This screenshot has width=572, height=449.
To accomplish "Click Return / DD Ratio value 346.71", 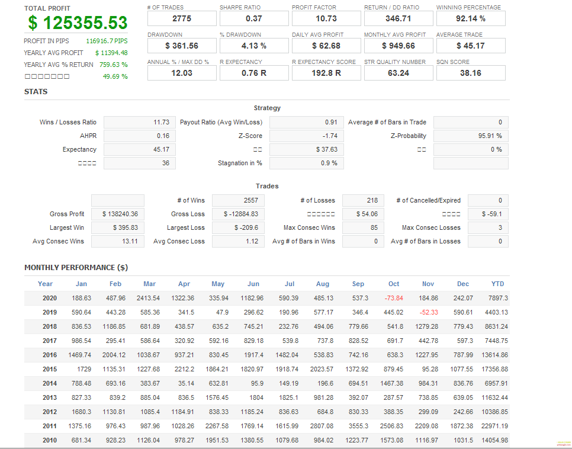I will point(399,18).
